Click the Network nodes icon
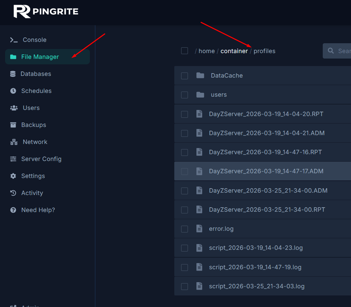This screenshot has height=307, width=351. pyautogui.click(x=13, y=142)
